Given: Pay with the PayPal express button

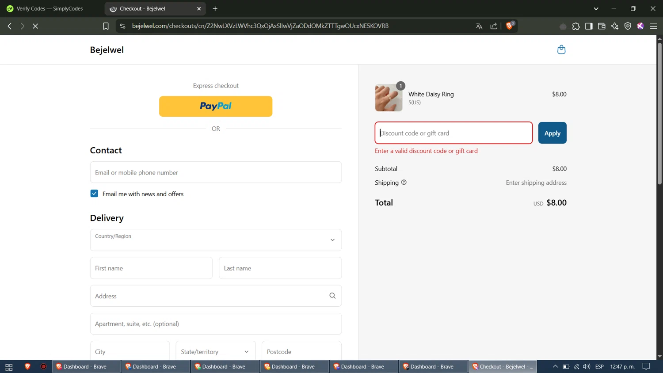Looking at the screenshot, I should 216,106.
